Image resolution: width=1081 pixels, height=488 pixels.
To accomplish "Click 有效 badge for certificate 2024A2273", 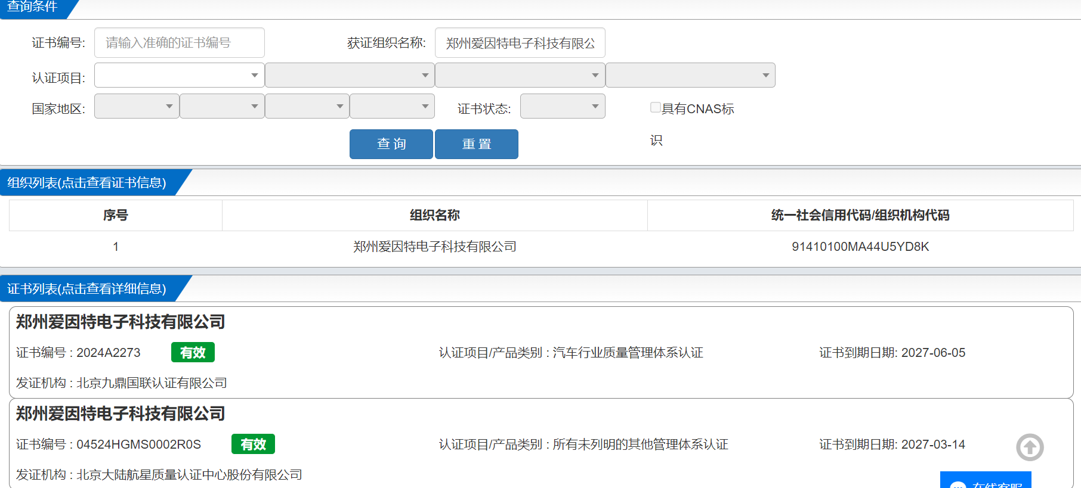I will point(193,353).
